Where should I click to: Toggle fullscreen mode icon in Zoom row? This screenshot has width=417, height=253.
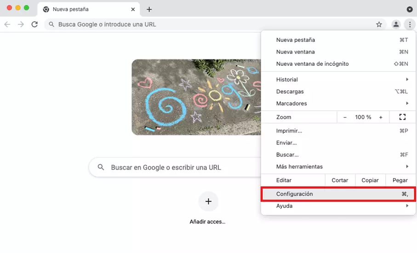point(402,117)
